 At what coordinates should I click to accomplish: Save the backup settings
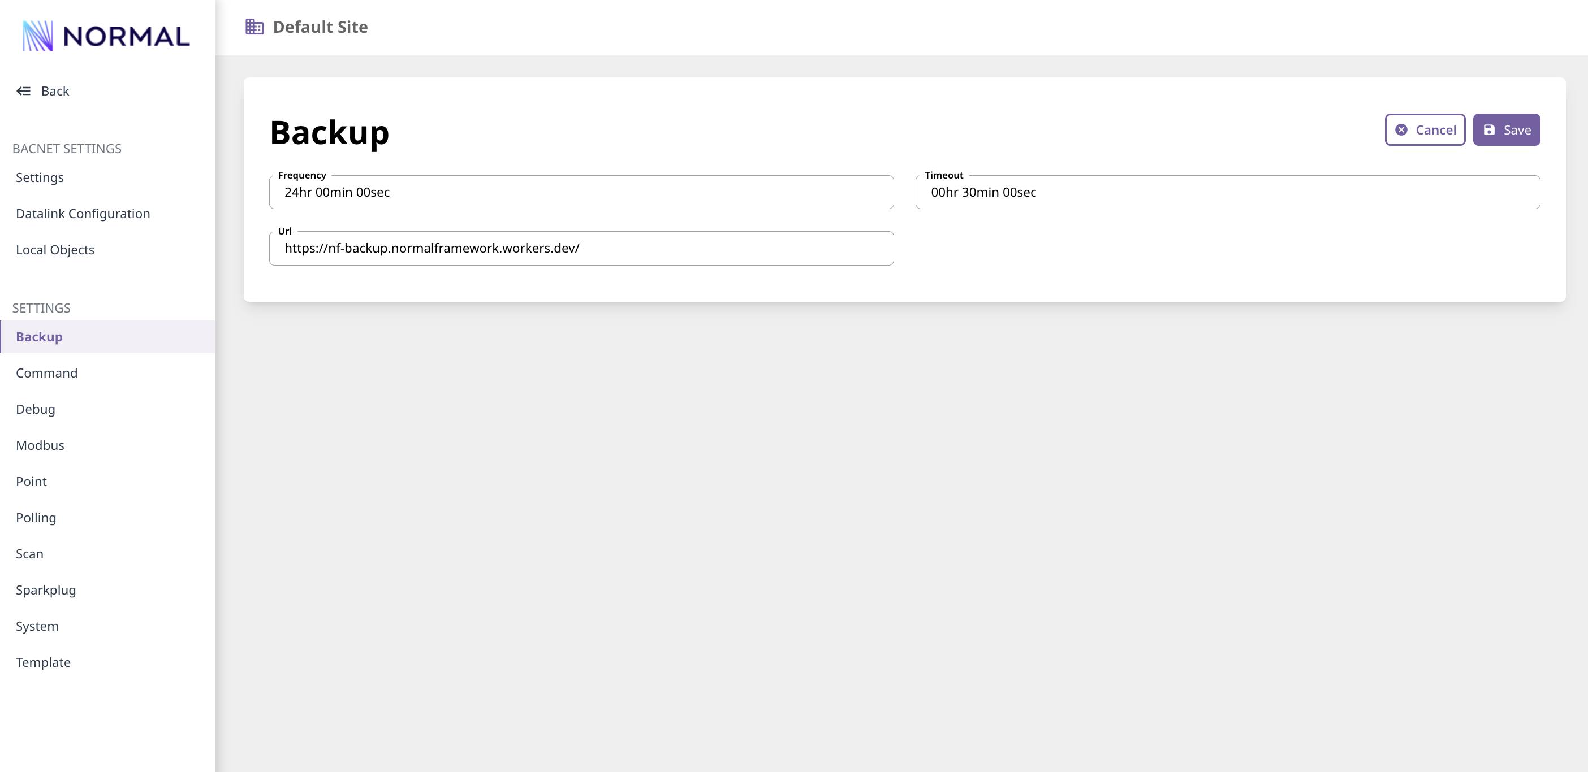point(1506,130)
